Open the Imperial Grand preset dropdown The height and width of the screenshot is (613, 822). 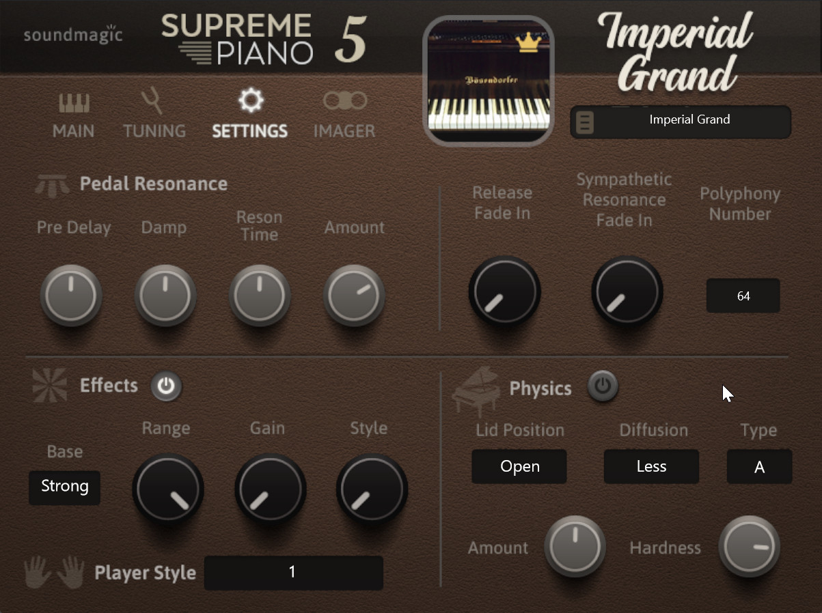[681, 122]
